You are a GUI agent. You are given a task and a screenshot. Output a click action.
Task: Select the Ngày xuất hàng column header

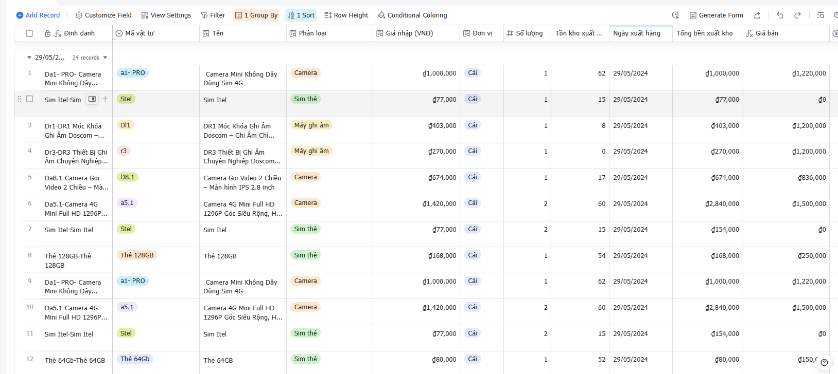(x=641, y=33)
